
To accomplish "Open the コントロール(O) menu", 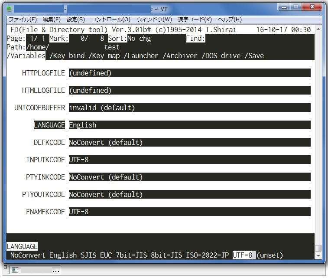I will pyautogui.click(x=110, y=20).
